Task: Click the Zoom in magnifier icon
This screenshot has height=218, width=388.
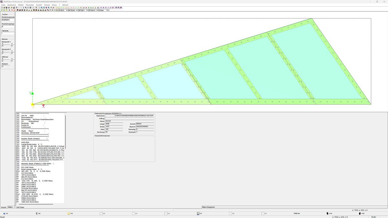Action: [x=42, y=7]
